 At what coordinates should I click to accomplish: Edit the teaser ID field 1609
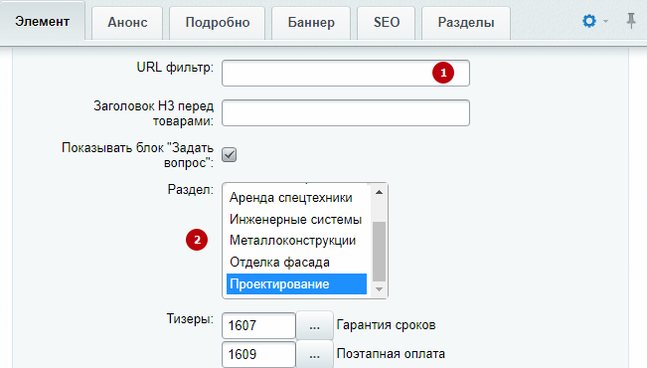pos(258,354)
